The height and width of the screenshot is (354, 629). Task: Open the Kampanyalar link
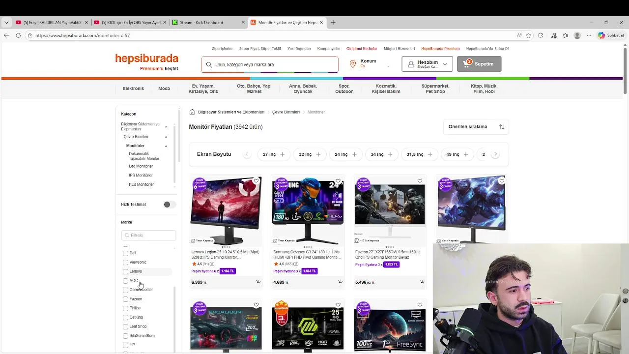pyautogui.click(x=329, y=49)
